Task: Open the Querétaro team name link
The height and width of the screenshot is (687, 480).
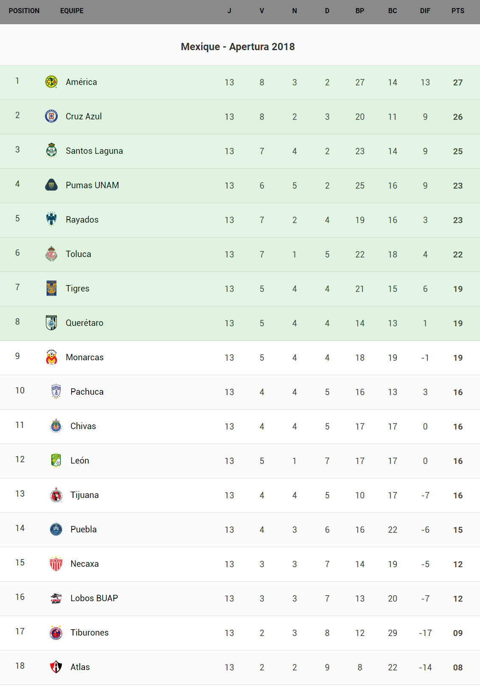Action: [x=84, y=323]
